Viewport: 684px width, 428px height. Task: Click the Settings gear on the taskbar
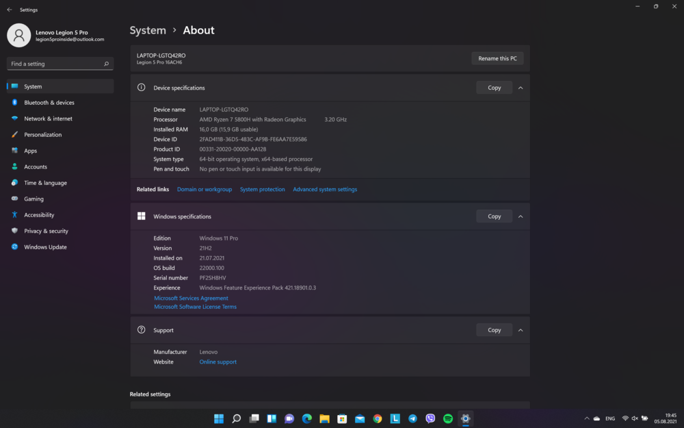465,419
